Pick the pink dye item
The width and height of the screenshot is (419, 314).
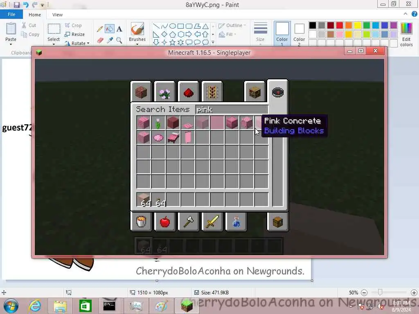pyautogui.click(x=158, y=137)
